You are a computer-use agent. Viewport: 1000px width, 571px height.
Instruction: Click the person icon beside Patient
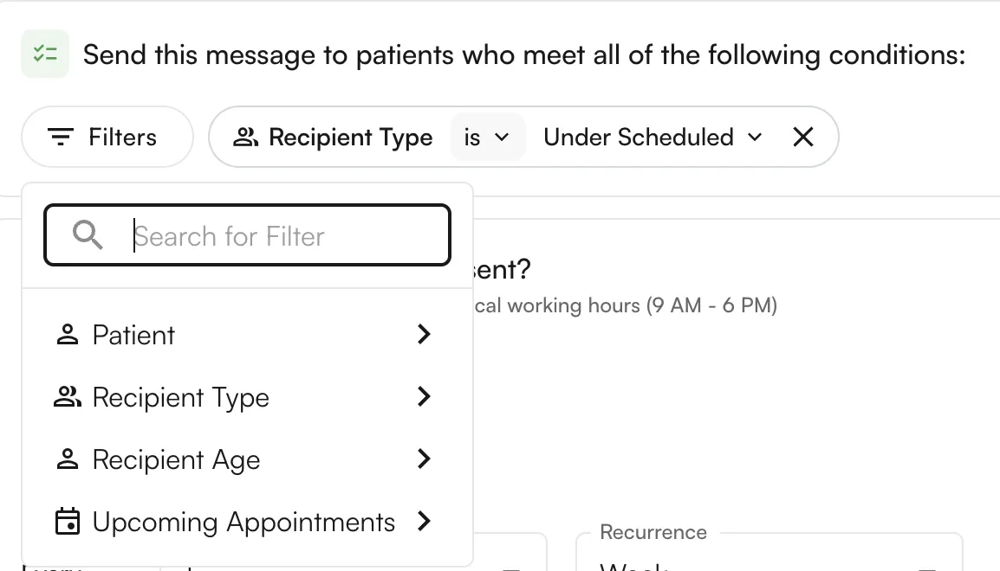(67, 335)
